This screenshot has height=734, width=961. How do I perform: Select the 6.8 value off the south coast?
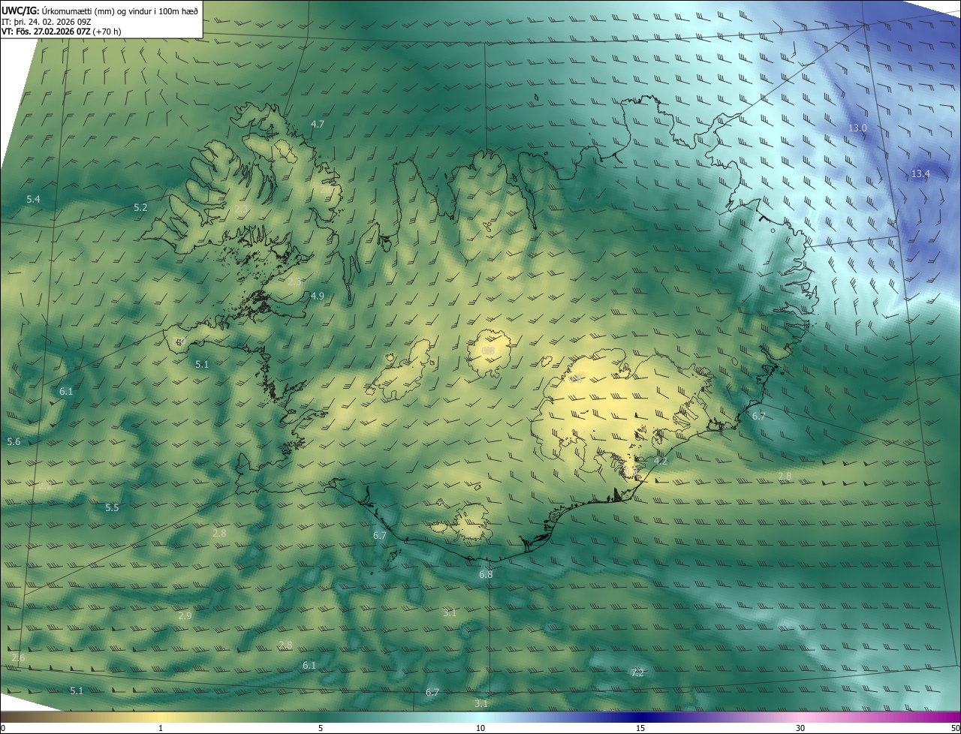(x=486, y=575)
